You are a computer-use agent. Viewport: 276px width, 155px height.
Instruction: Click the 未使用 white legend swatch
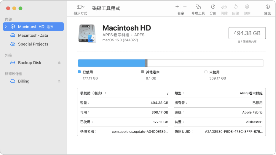(206, 72)
